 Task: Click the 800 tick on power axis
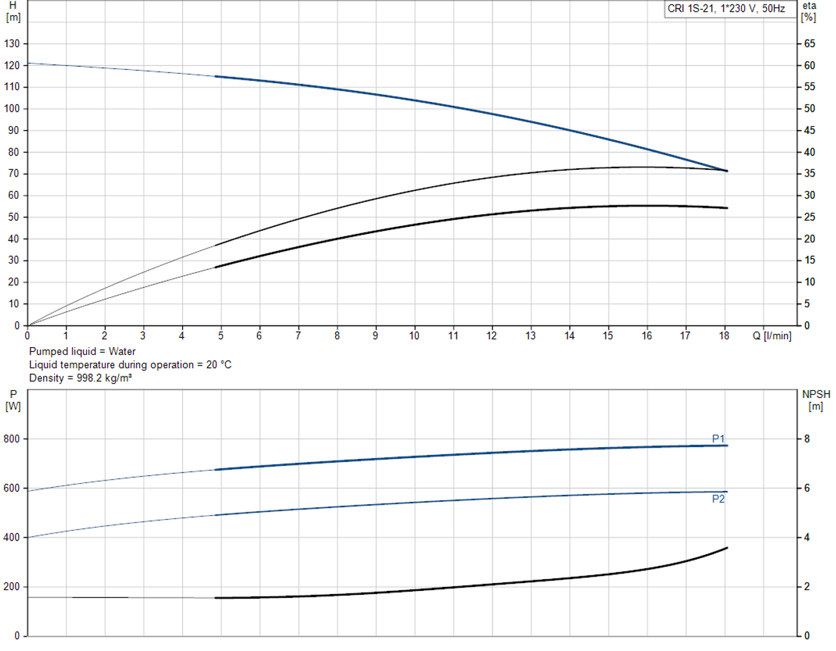(x=12, y=439)
